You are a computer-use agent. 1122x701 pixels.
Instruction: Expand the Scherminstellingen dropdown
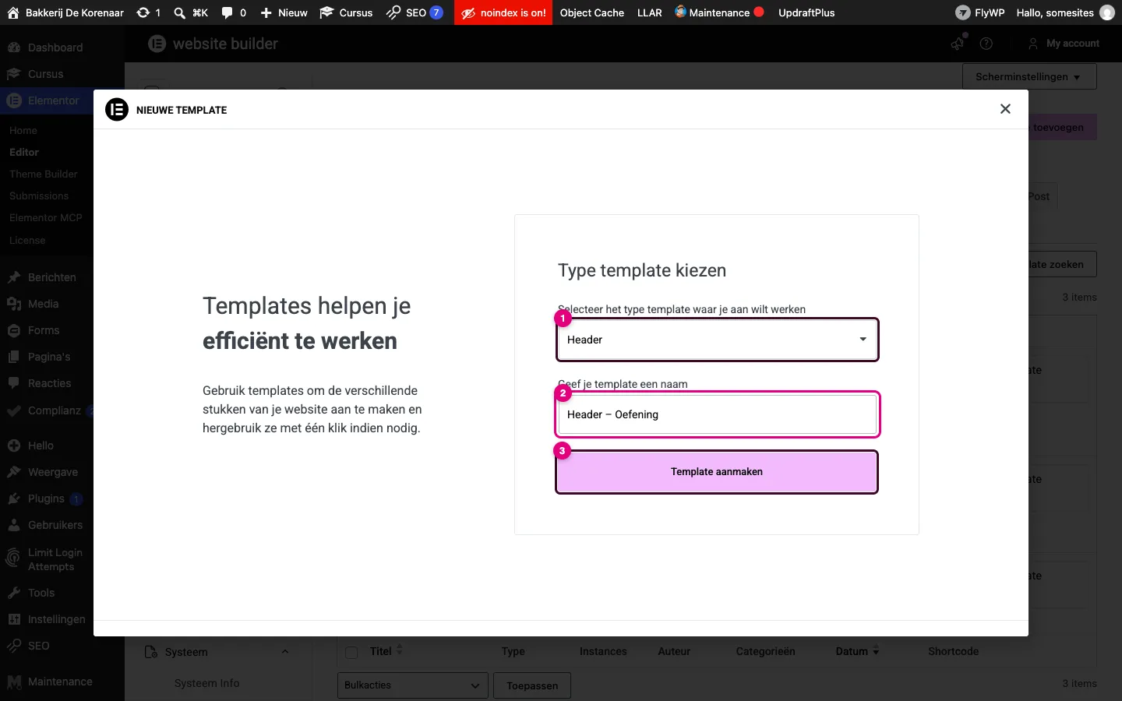[1028, 76]
